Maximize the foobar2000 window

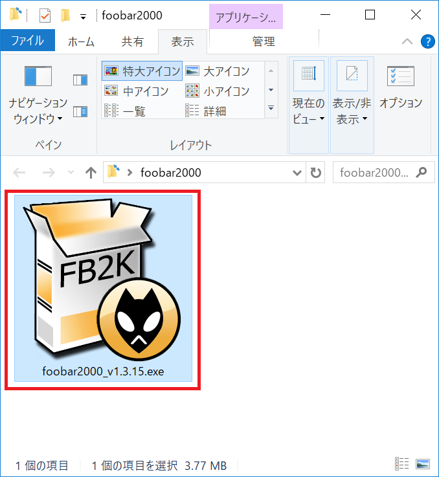[370, 15]
